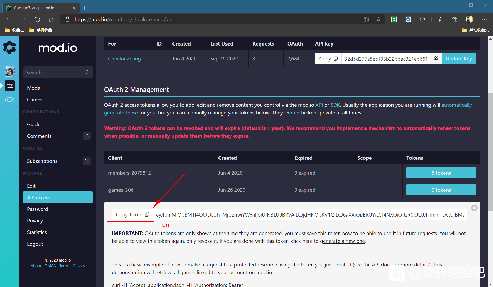Open the Password menu item
The height and width of the screenshot is (287, 493).
tap(38, 209)
